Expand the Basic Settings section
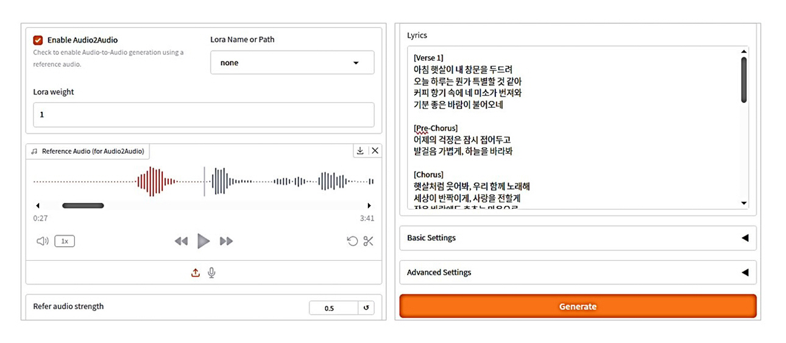Image resolution: width=786 pixels, height=343 pixels. [577, 238]
